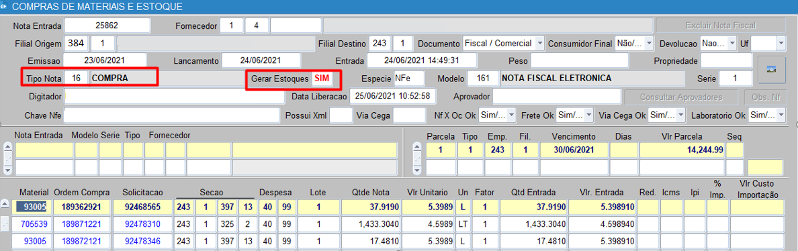This screenshot has width=798, height=251.
Task: Click the Vencimento cell 30/06/2021
Action: (x=574, y=150)
